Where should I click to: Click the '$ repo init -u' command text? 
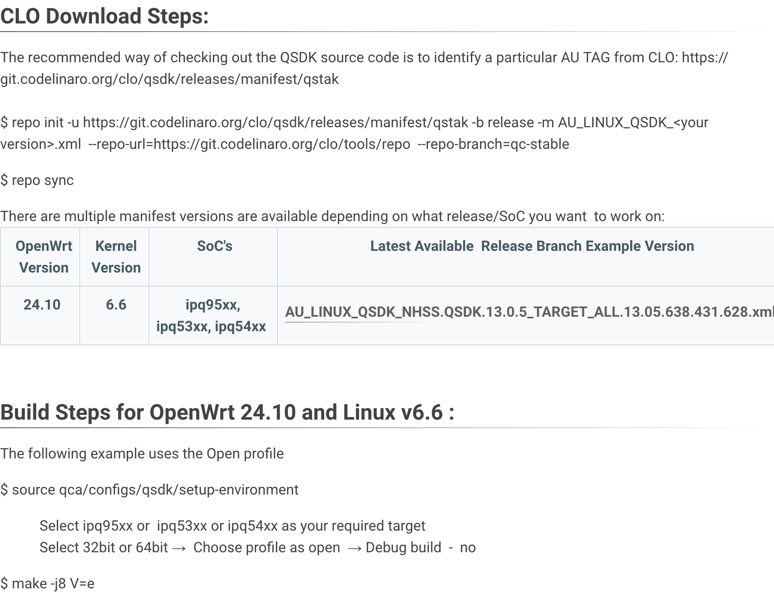click(x=41, y=122)
